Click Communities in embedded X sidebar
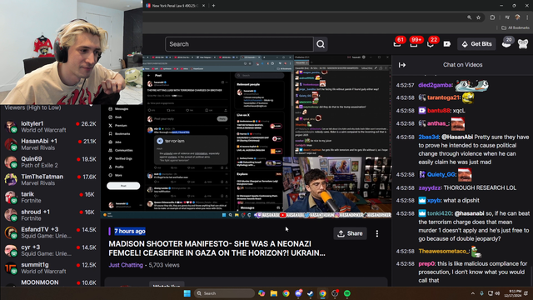The width and height of the screenshot is (533, 300). click(x=120, y=150)
